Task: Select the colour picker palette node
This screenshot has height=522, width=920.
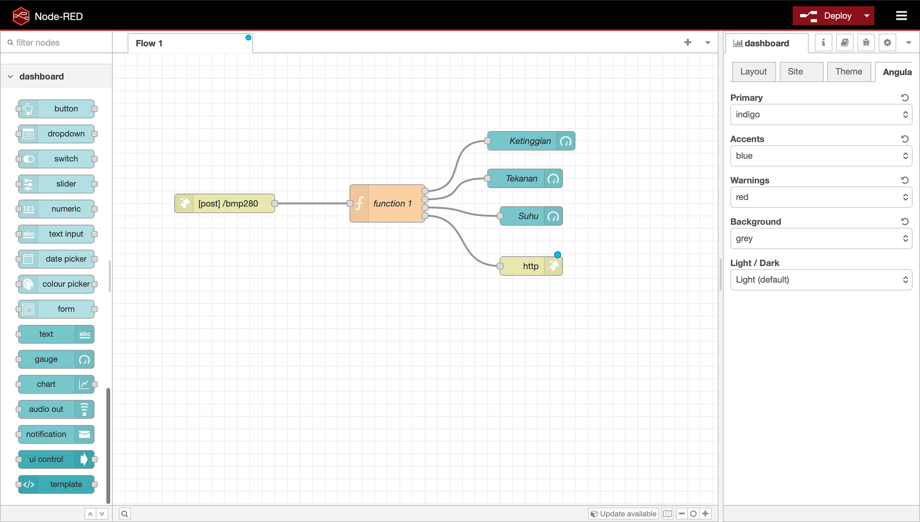Action: click(56, 284)
